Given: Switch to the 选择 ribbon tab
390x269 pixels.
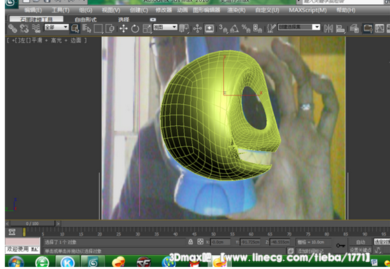Looking at the screenshot, I should point(124,19).
